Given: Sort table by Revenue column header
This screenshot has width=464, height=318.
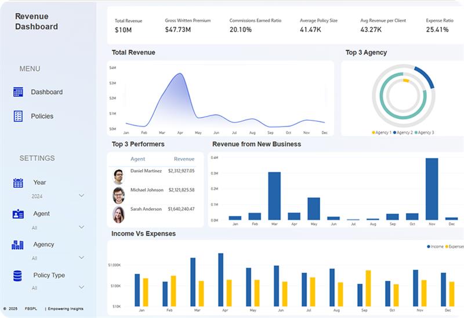Looking at the screenshot, I should pos(184,159).
